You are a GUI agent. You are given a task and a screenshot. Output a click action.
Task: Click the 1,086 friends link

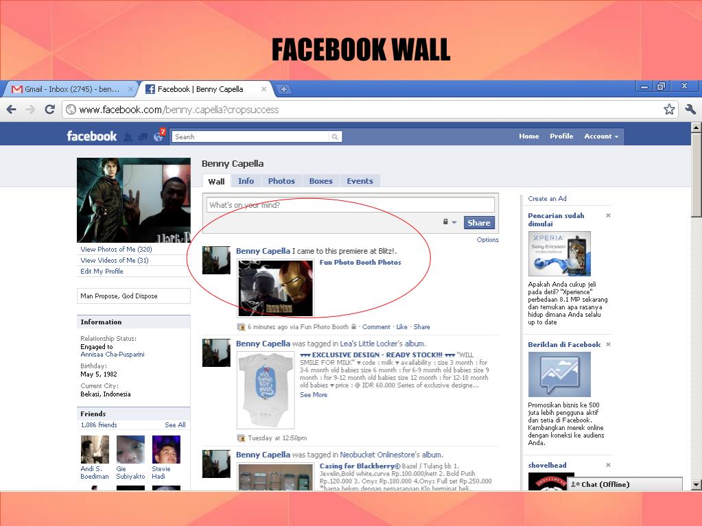click(x=99, y=425)
